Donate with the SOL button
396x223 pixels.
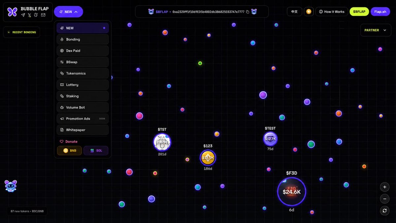click(96, 151)
